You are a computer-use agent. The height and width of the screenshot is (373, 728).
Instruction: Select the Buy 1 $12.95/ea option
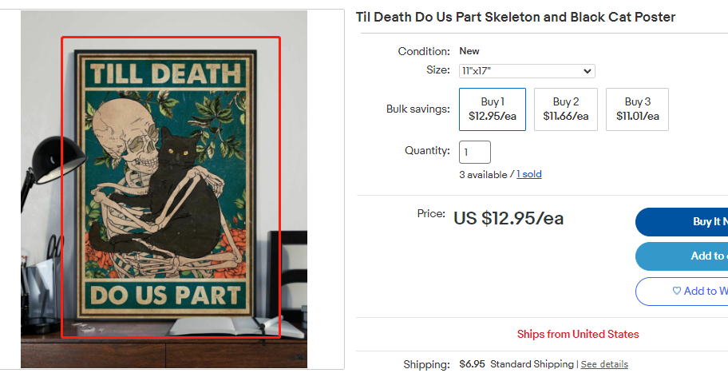(493, 109)
